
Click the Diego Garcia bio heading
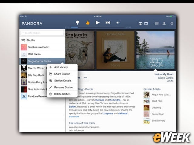coord(85,89)
